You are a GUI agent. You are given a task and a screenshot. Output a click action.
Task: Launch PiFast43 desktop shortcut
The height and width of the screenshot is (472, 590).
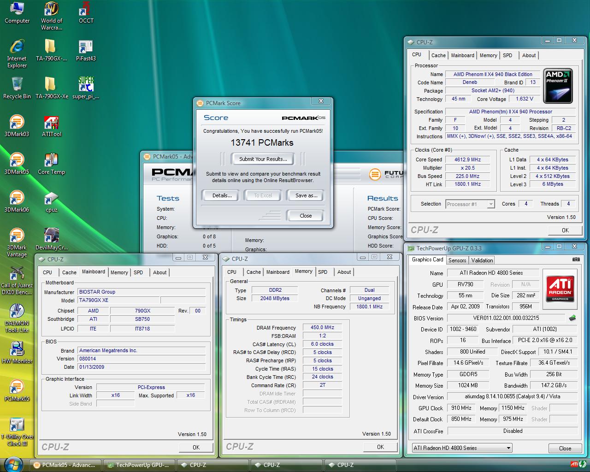click(x=86, y=50)
